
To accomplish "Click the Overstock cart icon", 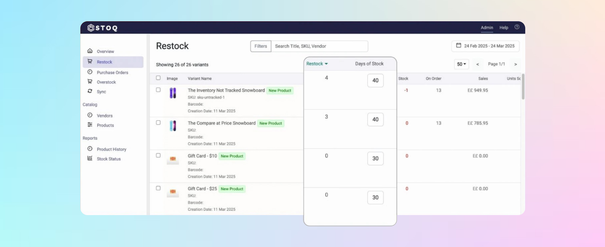I will pyautogui.click(x=90, y=82).
